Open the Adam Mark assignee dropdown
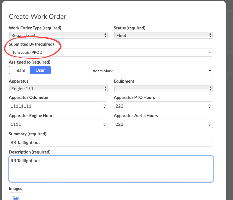The width and height of the screenshot is (233, 200). [151, 71]
